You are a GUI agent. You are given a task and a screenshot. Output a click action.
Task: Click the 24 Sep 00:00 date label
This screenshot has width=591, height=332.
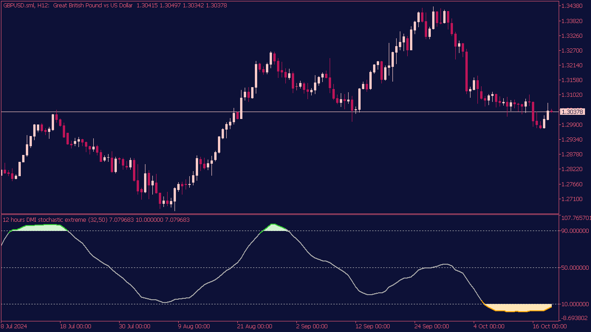[x=431, y=326]
